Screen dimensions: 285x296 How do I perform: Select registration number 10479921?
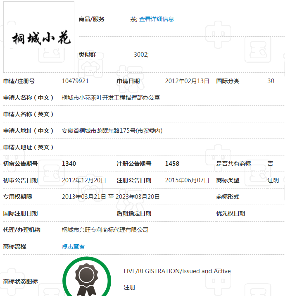[x=75, y=81]
